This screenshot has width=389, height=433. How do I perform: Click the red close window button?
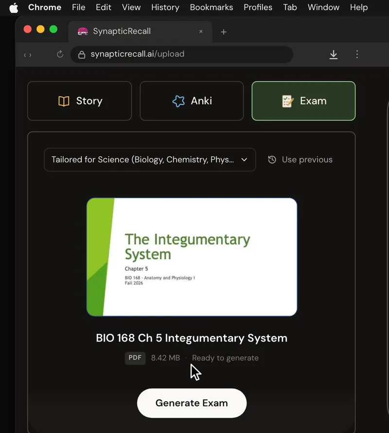[x=28, y=29]
